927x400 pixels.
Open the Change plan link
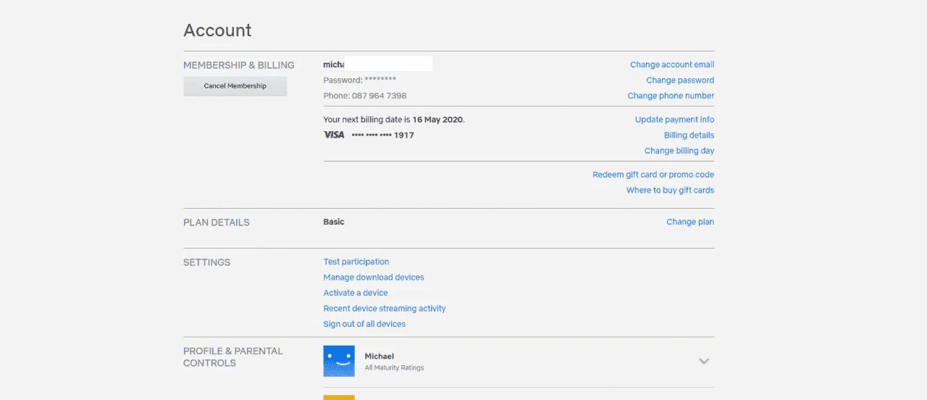[x=690, y=222]
